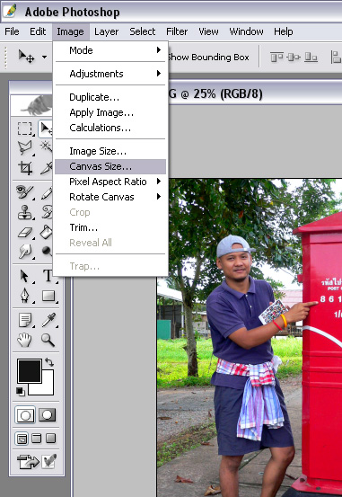Select the Crop tool
Viewport: 342px width, 497px height.
point(25,168)
